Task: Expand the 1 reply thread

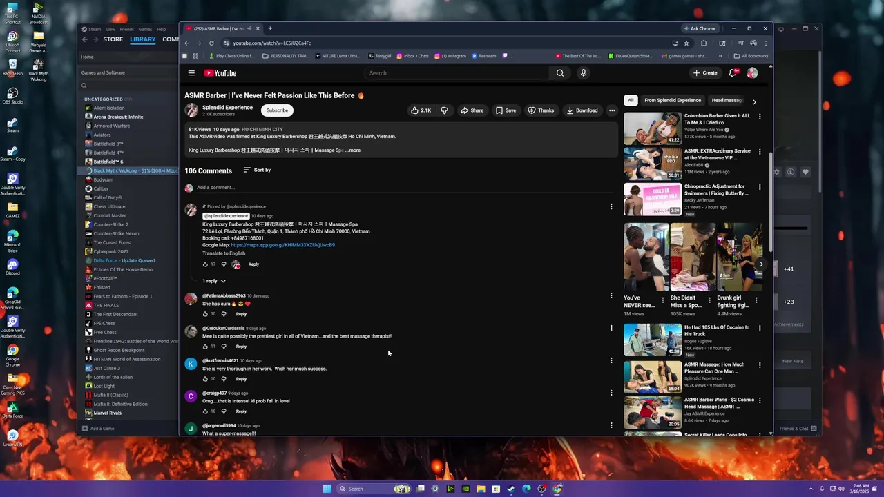Action: 214,281
